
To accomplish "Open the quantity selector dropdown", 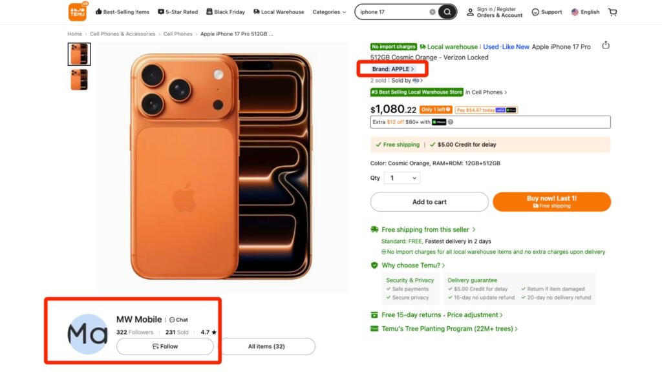I will 402,178.
